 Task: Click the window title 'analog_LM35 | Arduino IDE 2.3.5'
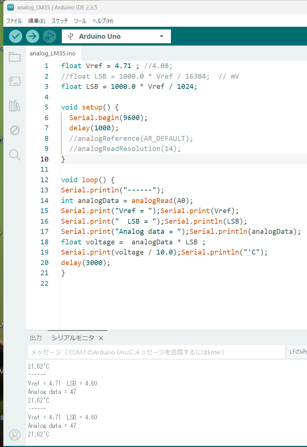point(57,8)
